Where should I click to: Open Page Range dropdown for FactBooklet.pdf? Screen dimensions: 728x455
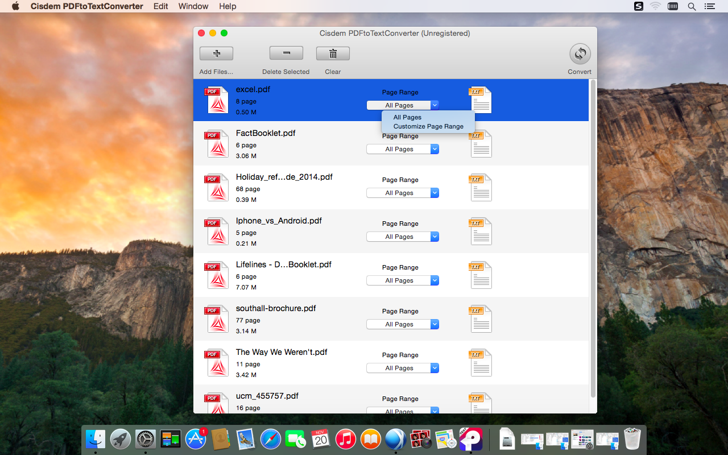click(403, 149)
